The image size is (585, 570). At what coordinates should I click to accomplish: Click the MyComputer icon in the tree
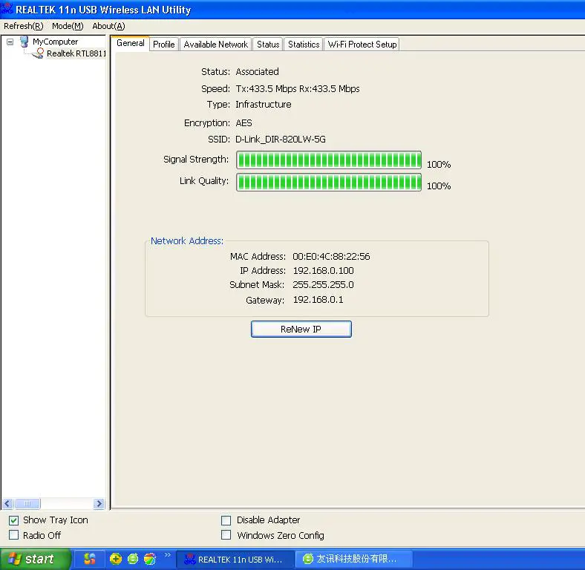tap(24, 42)
